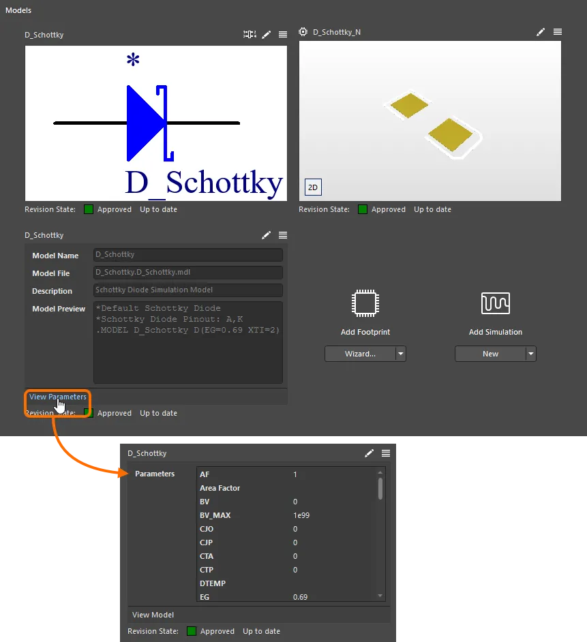Open the hamburger menu on the footprint panel
This screenshot has width=587, height=642.
[x=557, y=31]
